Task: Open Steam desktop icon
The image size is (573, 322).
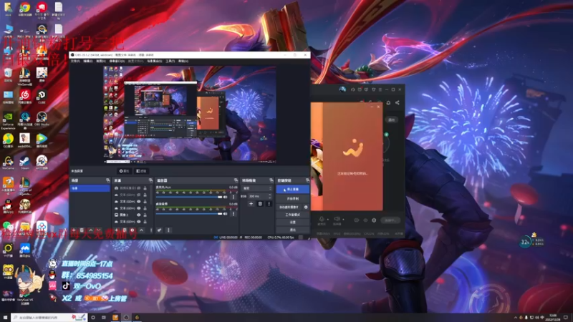Action: coord(25,162)
